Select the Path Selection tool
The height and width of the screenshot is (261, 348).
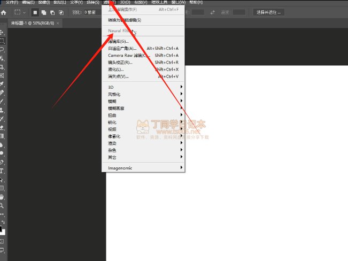[x=2, y=180]
